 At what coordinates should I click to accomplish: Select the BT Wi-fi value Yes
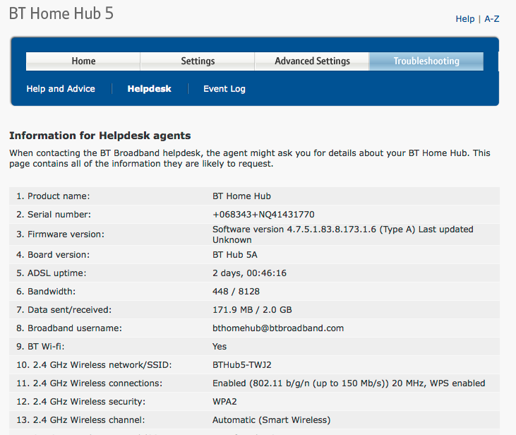pos(220,347)
